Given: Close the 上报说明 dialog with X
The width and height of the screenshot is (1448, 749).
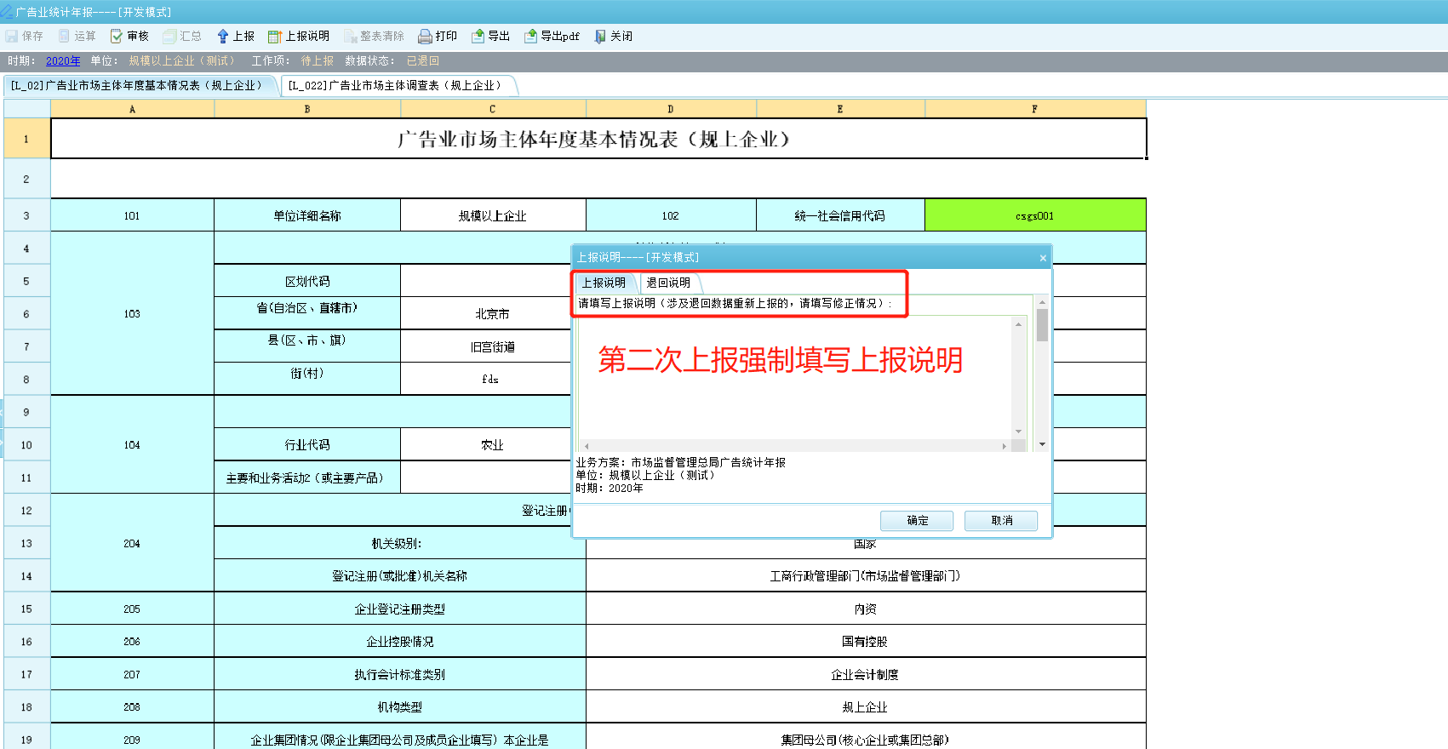Looking at the screenshot, I should (x=1043, y=258).
